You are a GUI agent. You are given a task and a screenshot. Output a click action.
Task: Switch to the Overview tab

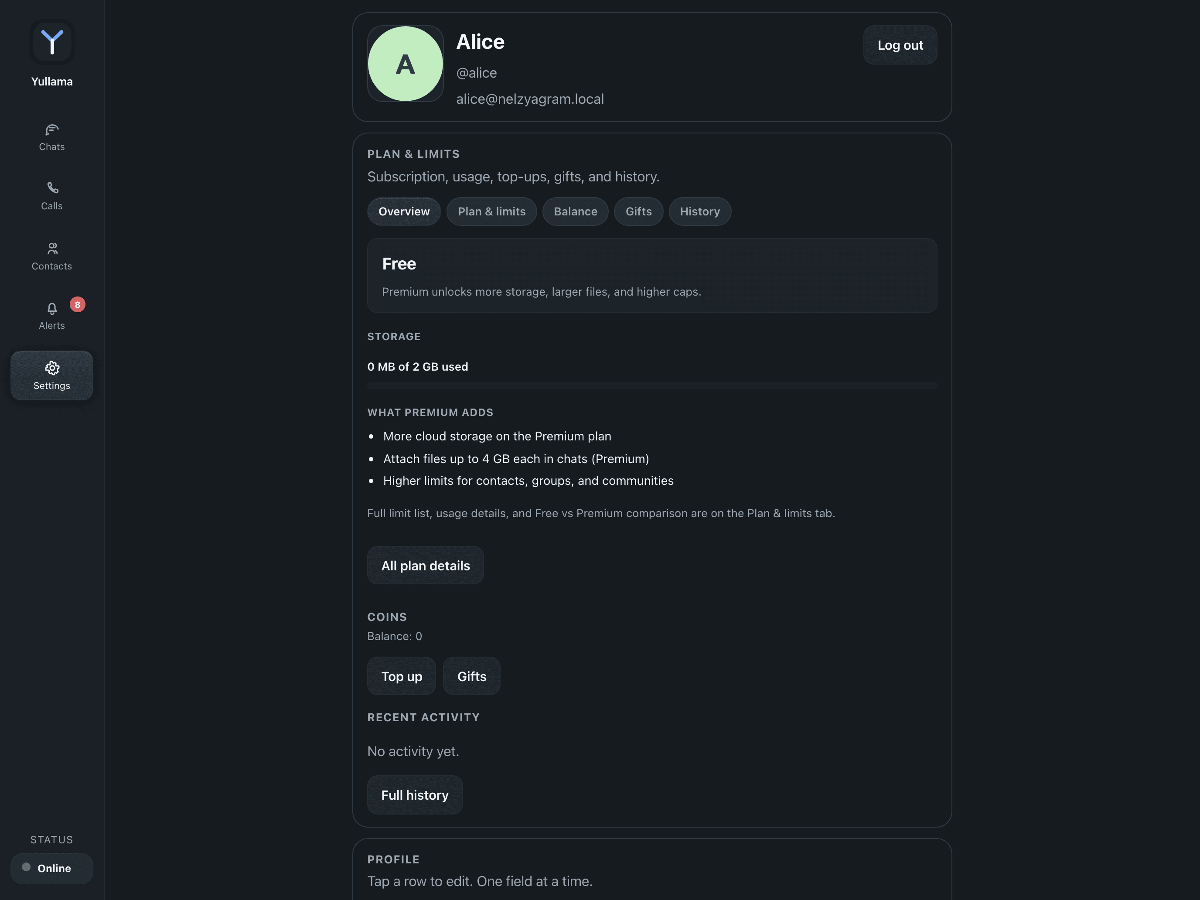pyautogui.click(x=404, y=211)
